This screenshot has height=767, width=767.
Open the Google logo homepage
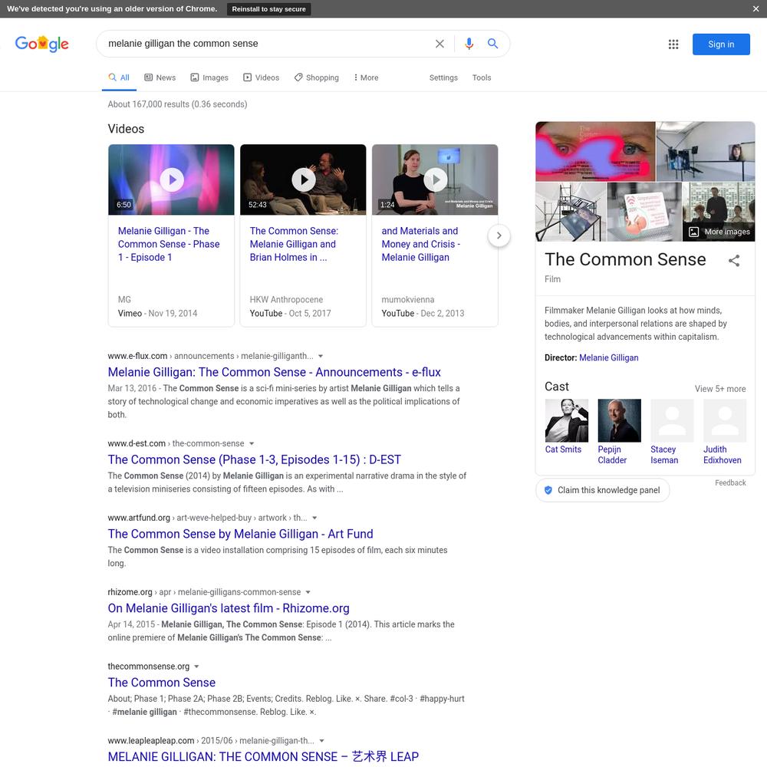click(x=41, y=44)
